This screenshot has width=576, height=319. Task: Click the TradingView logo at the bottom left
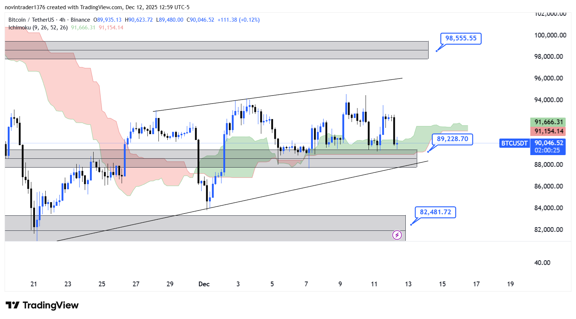coord(42,305)
